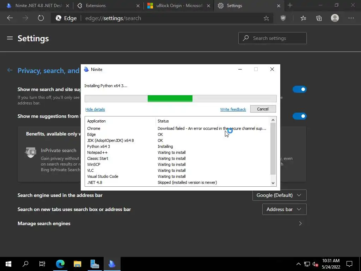Click in the Search settings field
Image resolution: width=361 pixels, height=271 pixels.
pos(273,38)
